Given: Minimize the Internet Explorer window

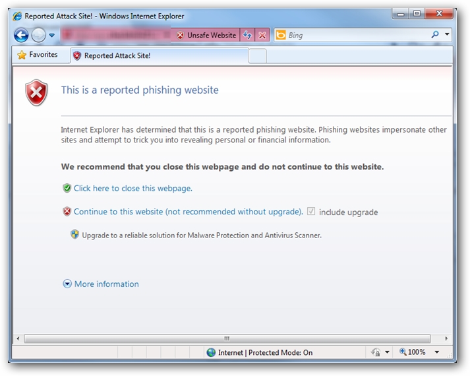Looking at the screenshot, I should [401, 13].
